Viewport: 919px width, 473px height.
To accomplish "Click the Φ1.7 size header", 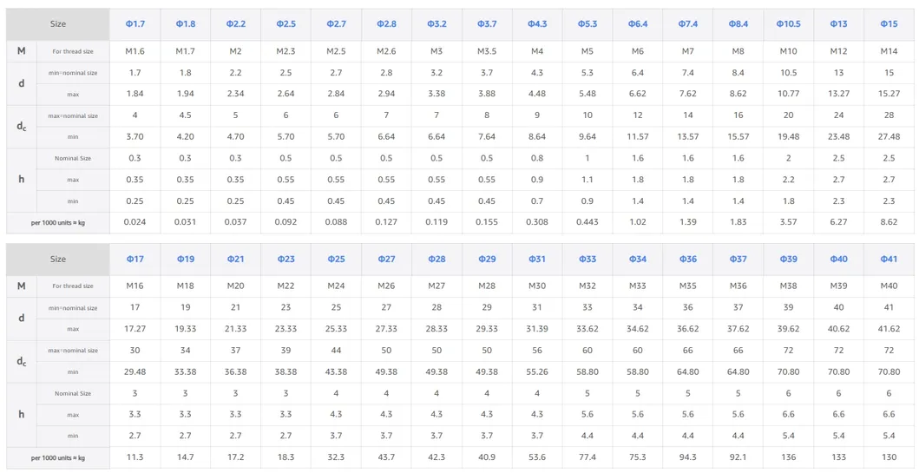I will 135,24.
